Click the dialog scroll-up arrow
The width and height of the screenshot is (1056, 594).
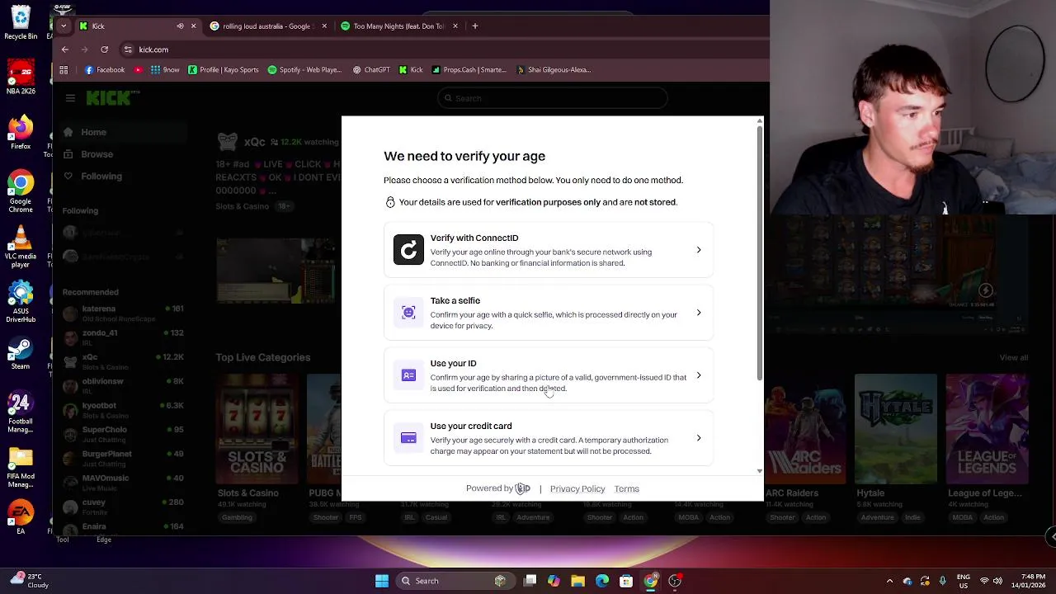pyautogui.click(x=760, y=121)
